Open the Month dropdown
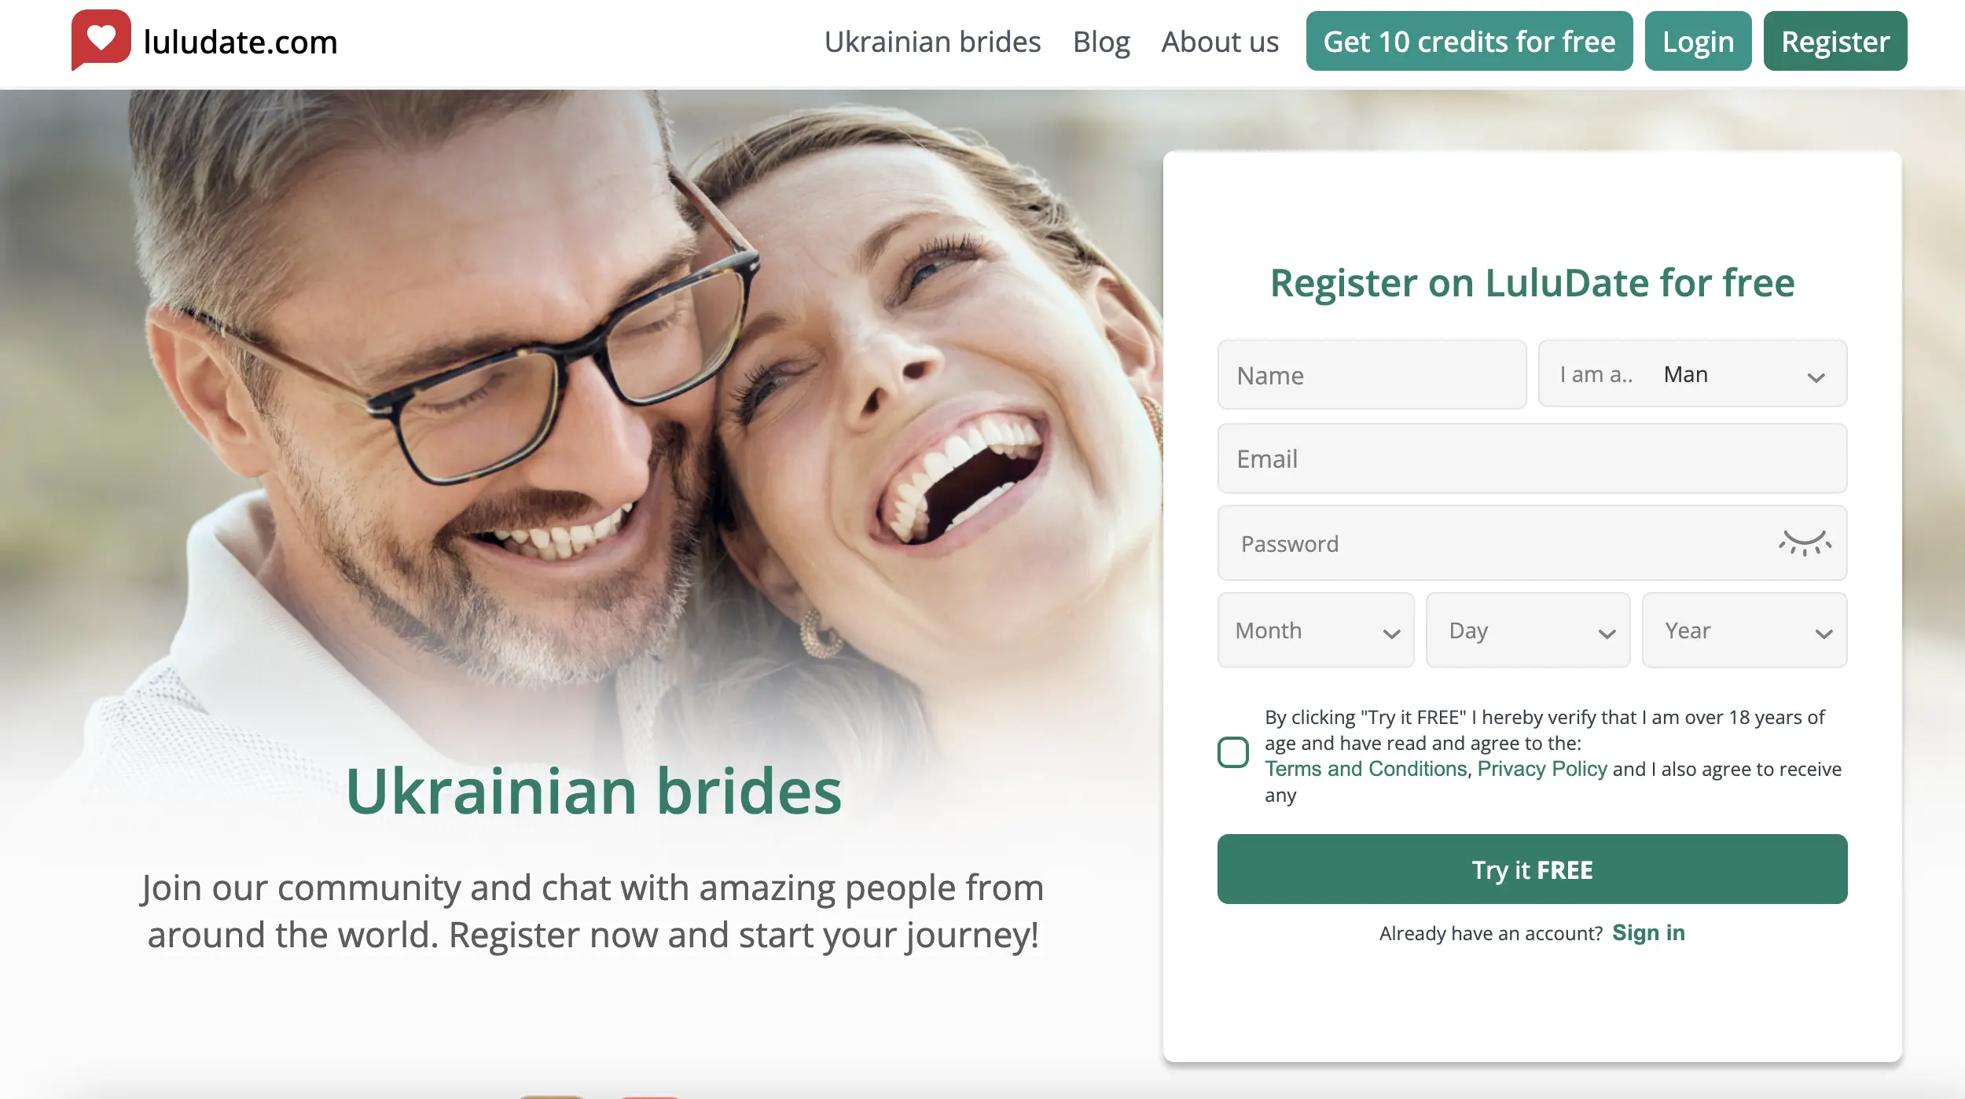 tap(1316, 630)
